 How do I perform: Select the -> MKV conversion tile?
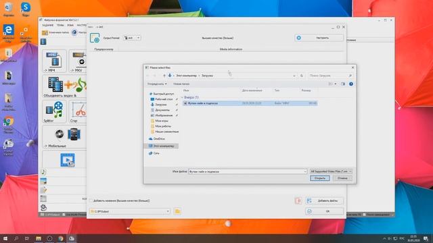tap(78, 61)
